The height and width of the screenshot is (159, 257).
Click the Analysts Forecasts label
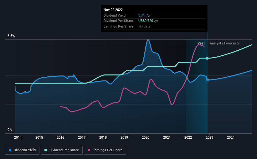(224, 43)
